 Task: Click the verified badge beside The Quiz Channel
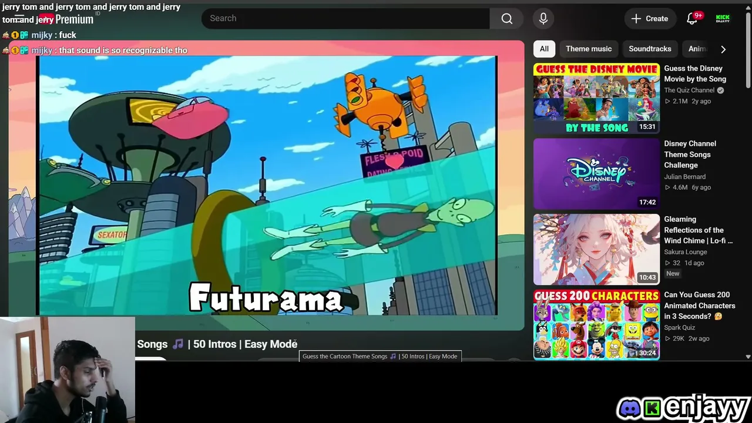click(x=720, y=90)
